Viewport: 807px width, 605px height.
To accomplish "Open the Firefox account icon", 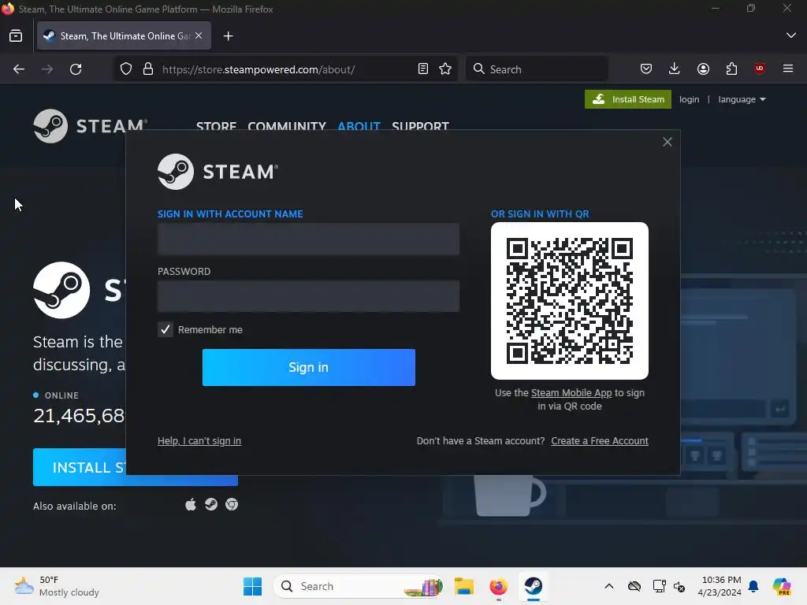I will coord(703,69).
